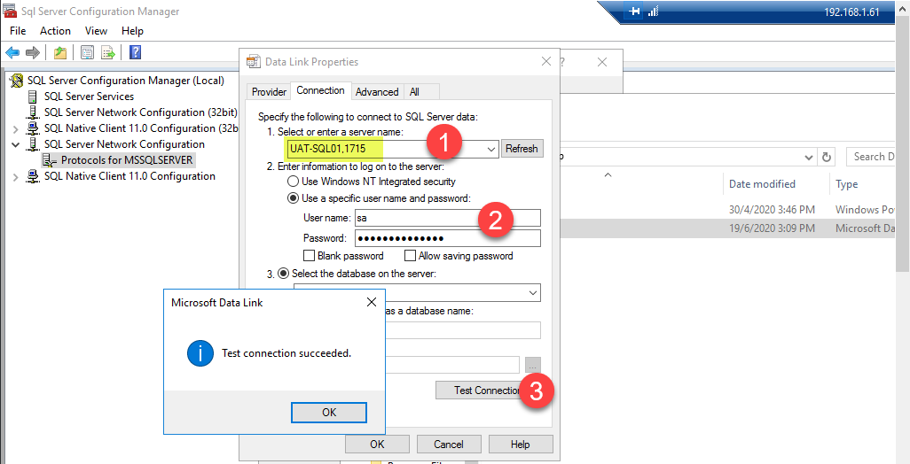910x464 pixels.
Task: Switch to the All tab
Action: [414, 91]
